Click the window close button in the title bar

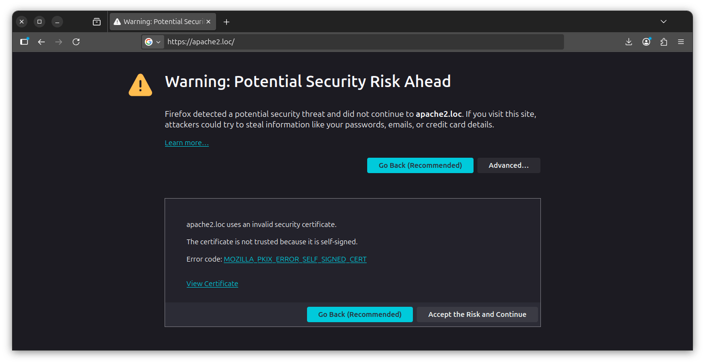pos(22,22)
